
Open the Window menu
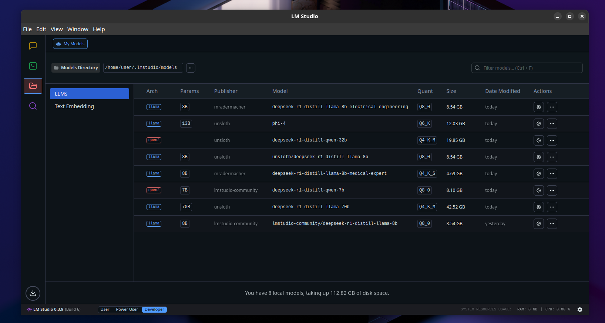(78, 29)
